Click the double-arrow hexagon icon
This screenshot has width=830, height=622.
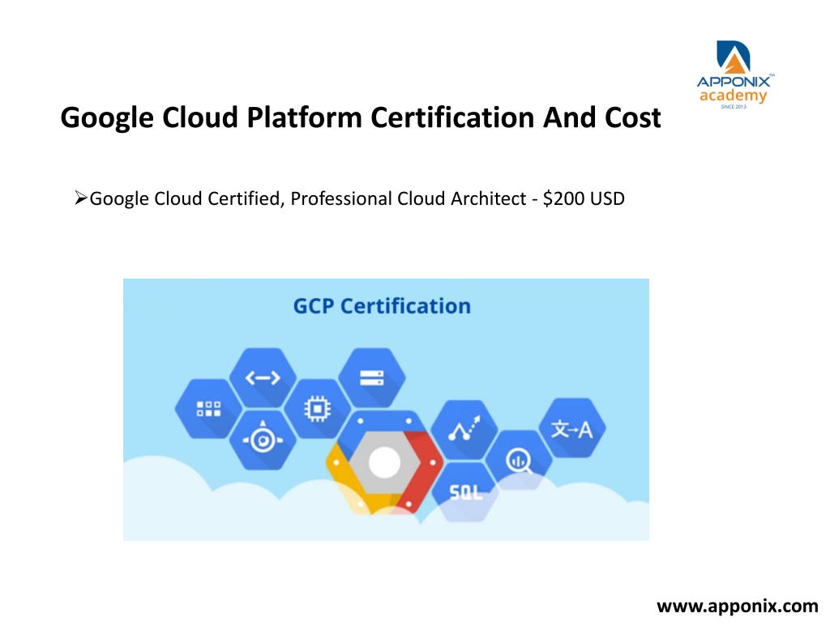tap(263, 377)
